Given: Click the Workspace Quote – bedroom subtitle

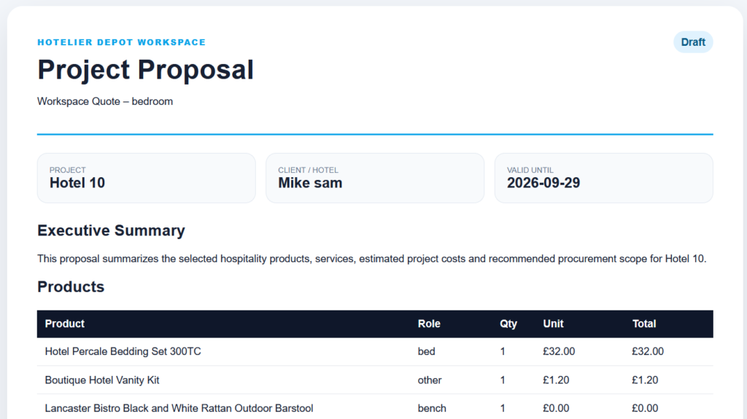Looking at the screenshot, I should coord(105,101).
